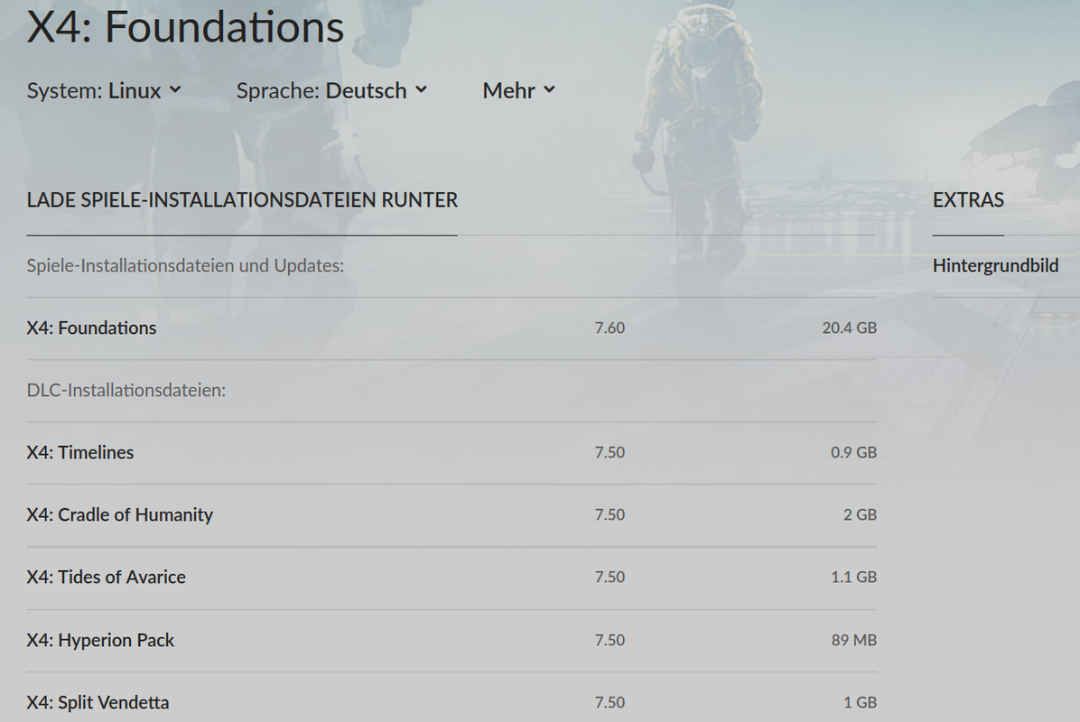
Task: Click the 89 MB size of Hyperion Pack
Action: 853,640
